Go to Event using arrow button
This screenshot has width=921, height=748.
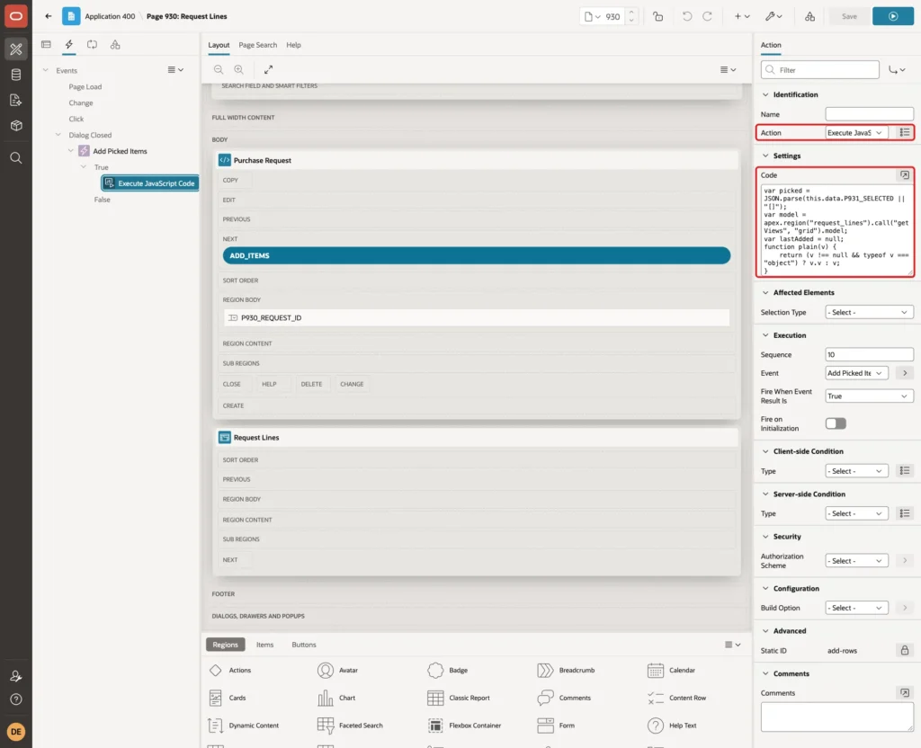click(905, 373)
